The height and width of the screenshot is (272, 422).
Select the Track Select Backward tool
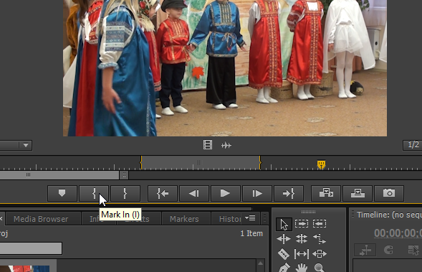pos(320,224)
